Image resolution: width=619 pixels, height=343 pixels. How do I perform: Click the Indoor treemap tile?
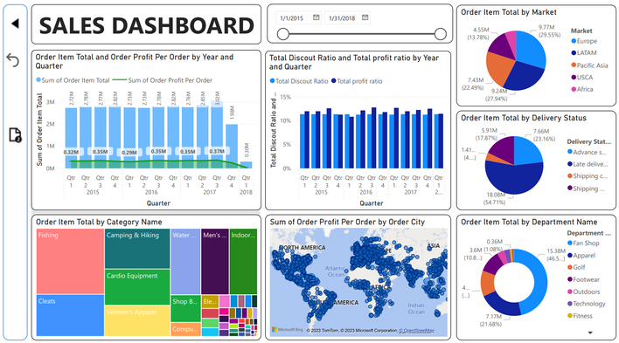pos(243,261)
